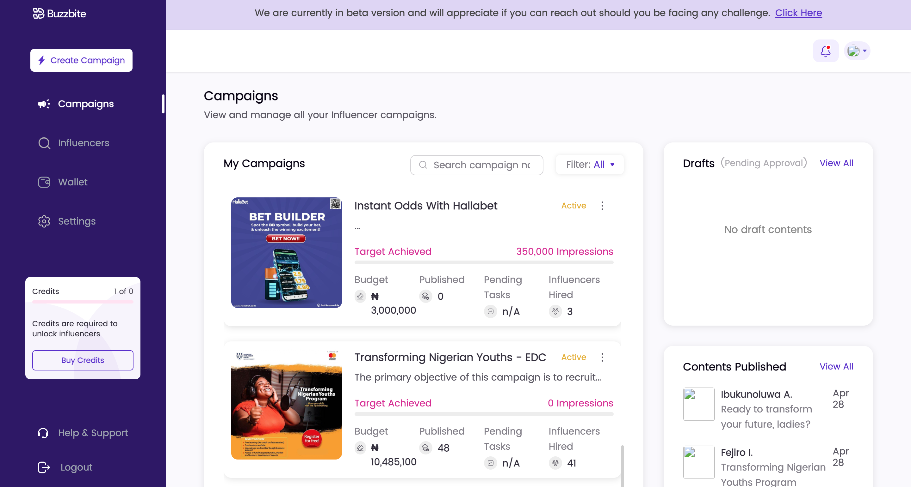Click the Wallet icon in sidebar

pos(44,182)
